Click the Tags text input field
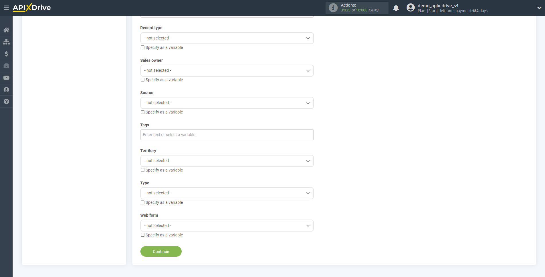Viewport: 545px width, 277px height. click(227, 135)
